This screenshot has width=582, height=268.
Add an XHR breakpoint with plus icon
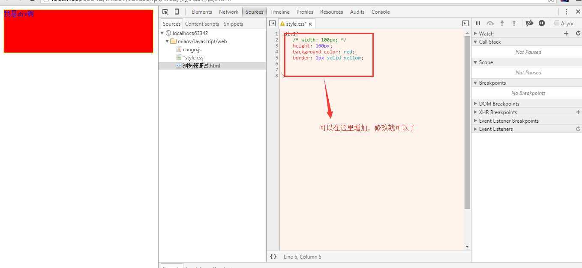pos(578,112)
